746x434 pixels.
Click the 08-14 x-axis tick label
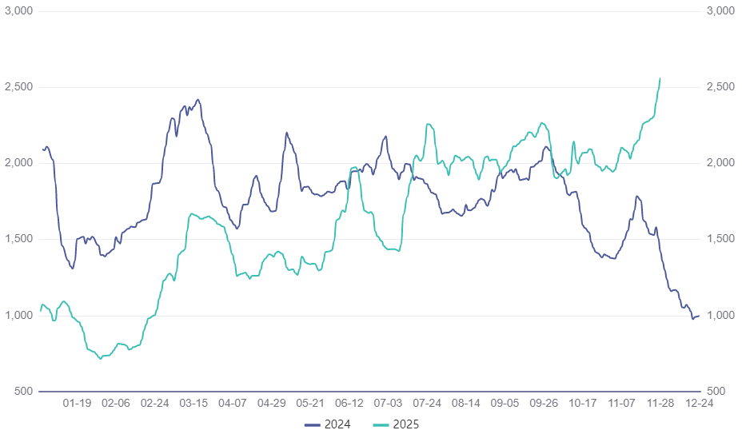tap(466, 404)
